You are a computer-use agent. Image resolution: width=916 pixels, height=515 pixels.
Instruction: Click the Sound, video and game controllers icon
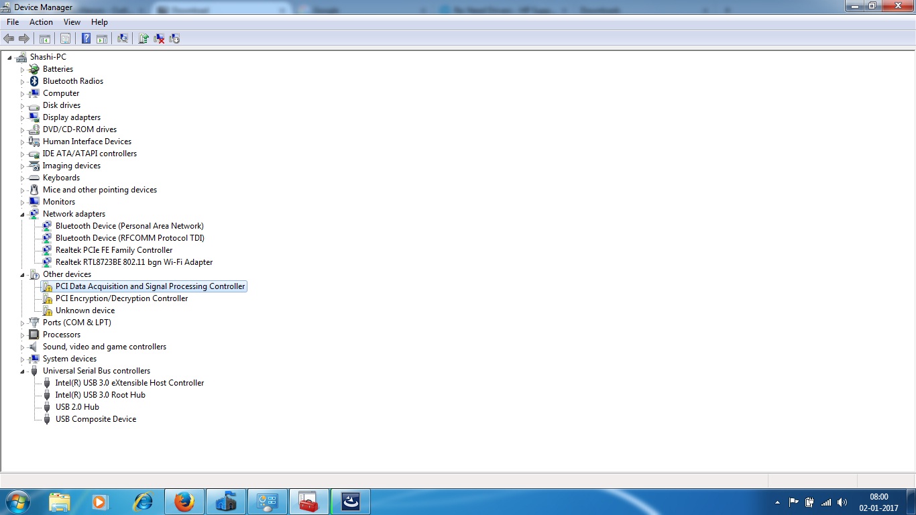pos(34,347)
